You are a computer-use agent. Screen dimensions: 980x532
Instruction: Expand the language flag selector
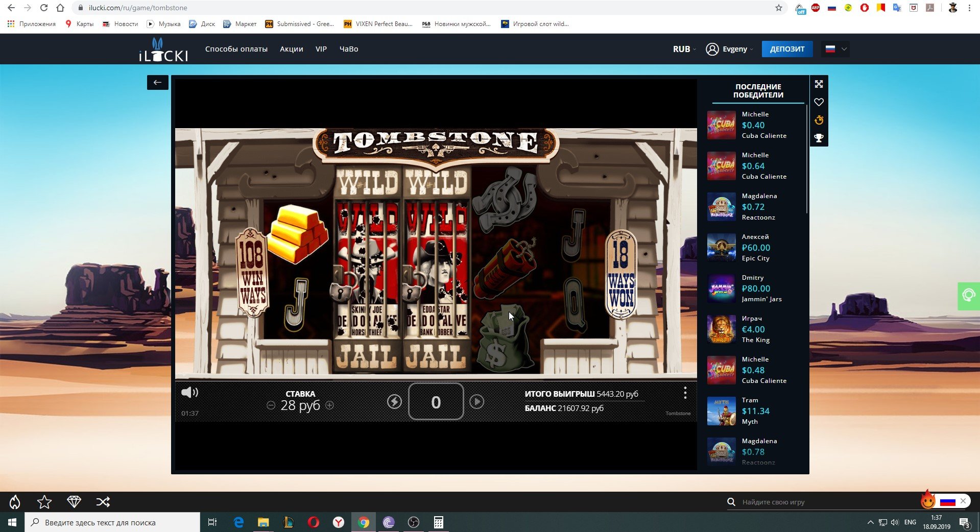[x=836, y=49]
